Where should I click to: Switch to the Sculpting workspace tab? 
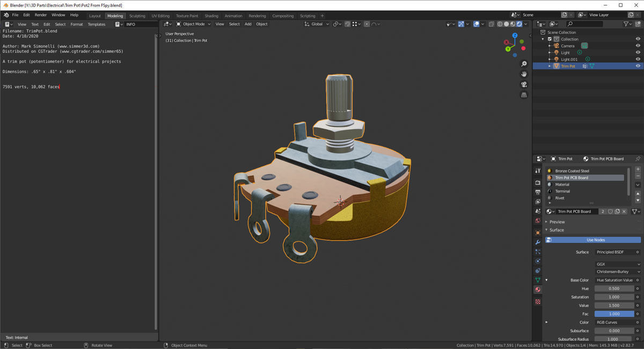tap(137, 16)
